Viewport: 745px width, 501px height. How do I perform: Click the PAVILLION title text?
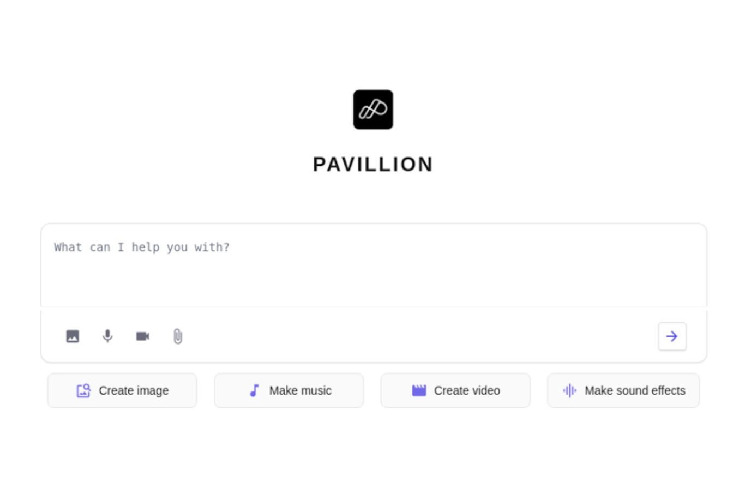373,164
